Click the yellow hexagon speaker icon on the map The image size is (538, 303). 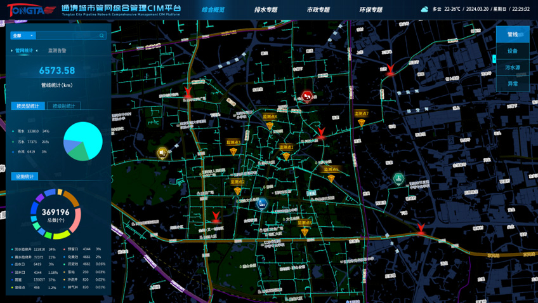[162, 153]
